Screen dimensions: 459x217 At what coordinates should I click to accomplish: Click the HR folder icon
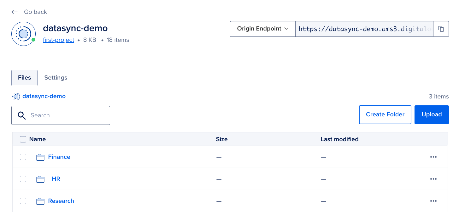[x=40, y=179]
